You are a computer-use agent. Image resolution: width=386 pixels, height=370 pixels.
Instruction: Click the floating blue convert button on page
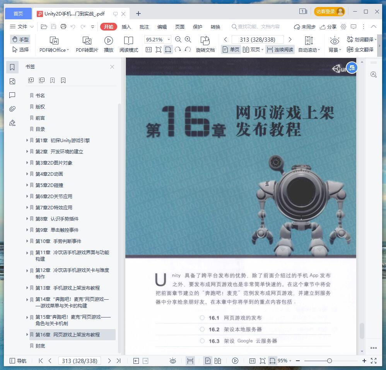click(x=352, y=68)
